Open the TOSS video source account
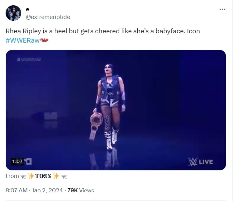The width and height of the screenshot is (233, 201). point(43,176)
